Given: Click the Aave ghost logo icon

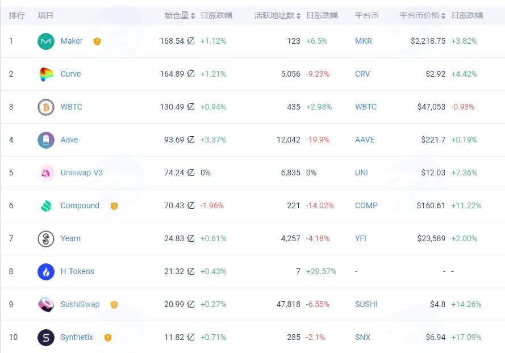Looking at the screenshot, I should click(x=46, y=140).
